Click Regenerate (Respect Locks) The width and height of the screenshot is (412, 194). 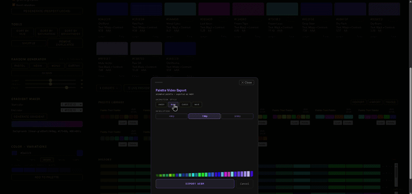[x=47, y=11]
